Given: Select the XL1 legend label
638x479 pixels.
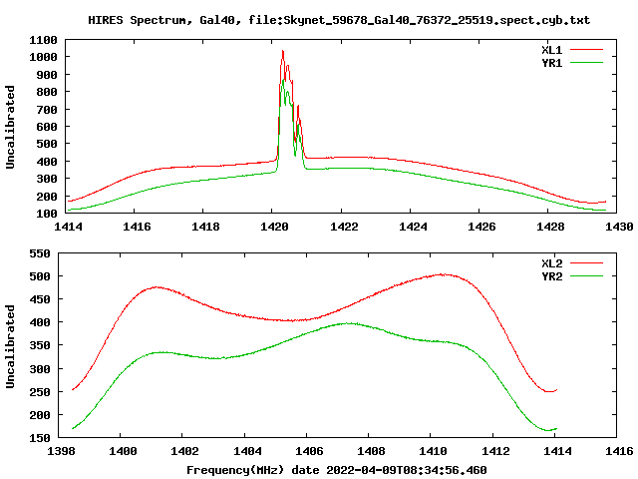Looking at the screenshot, I should (x=551, y=50).
